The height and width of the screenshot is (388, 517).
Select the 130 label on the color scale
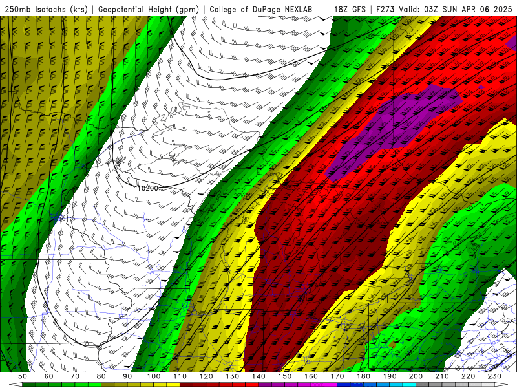point(232,376)
